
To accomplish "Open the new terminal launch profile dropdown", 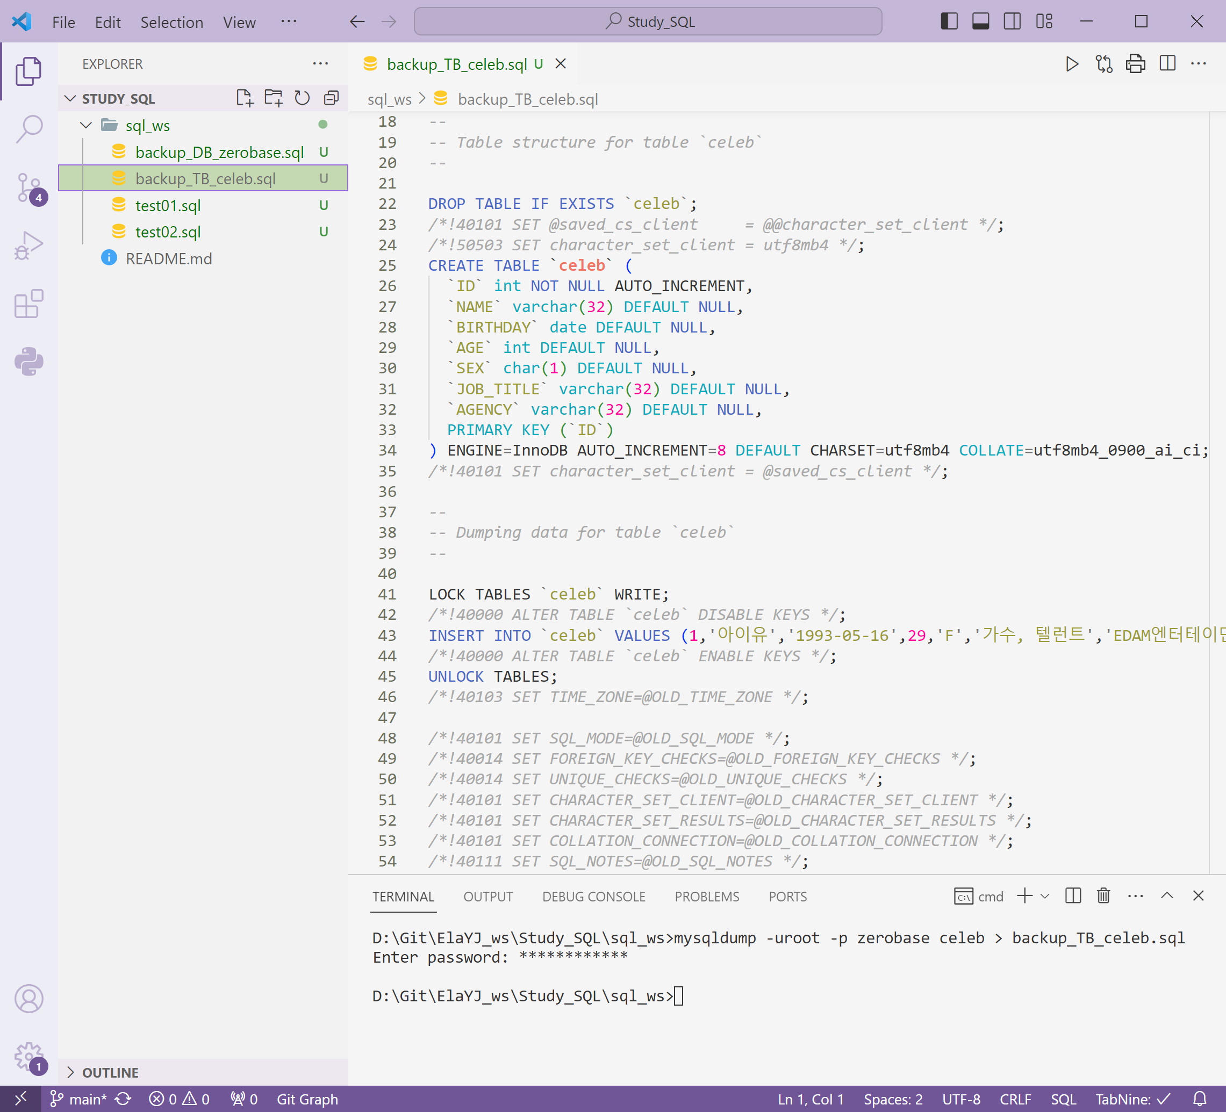I will pyautogui.click(x=1045, y=896).
